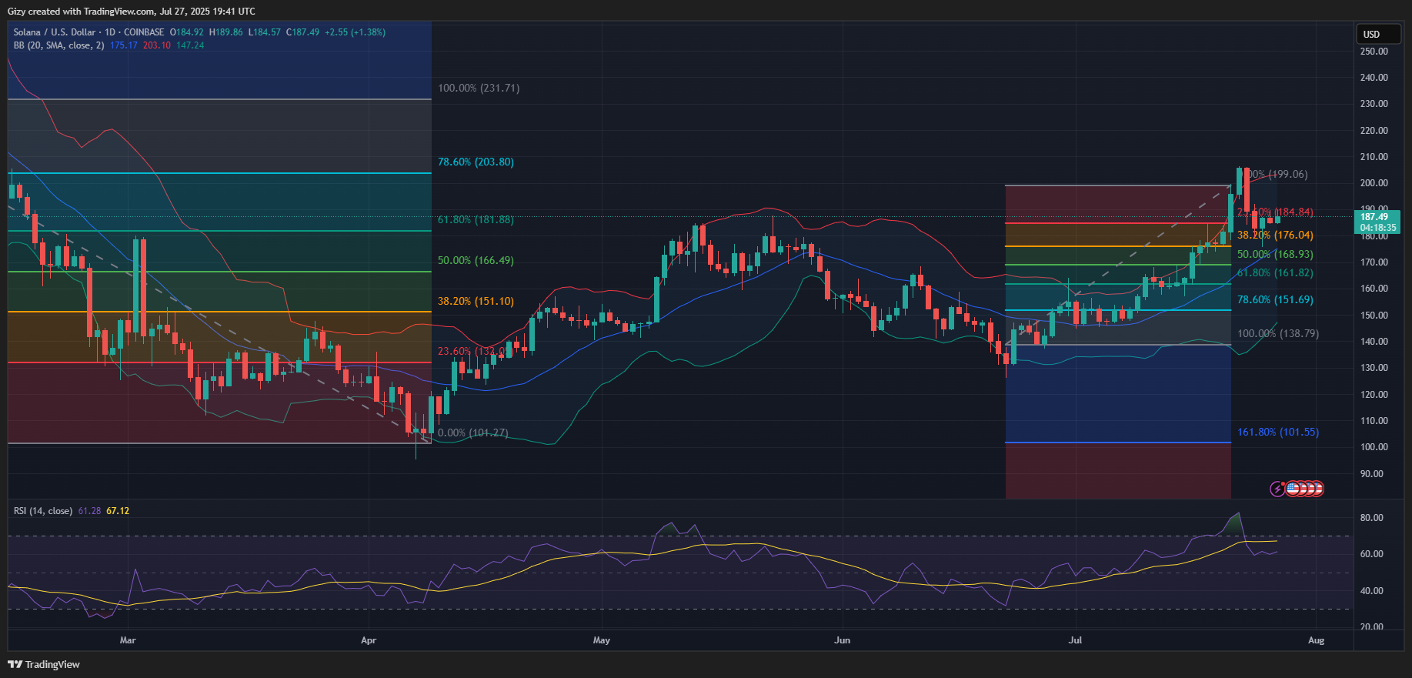Click the TradingView logo in bottom left
Screen dimensions: 1412x678
click(x=44, y=664)
